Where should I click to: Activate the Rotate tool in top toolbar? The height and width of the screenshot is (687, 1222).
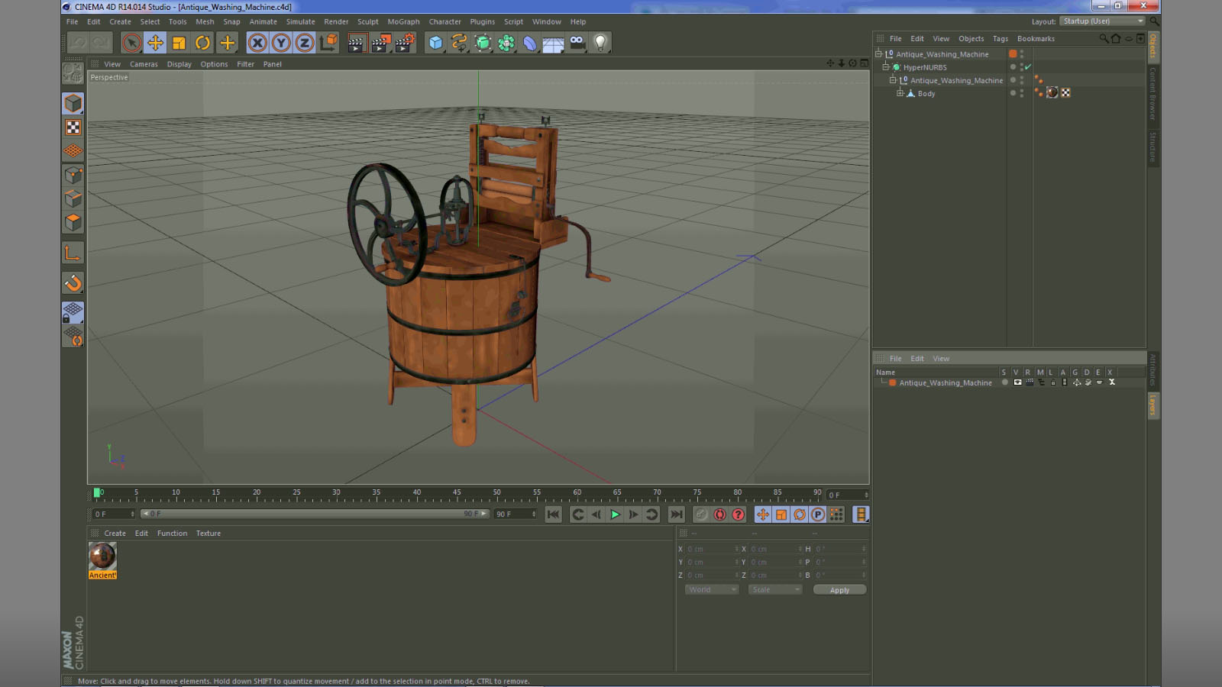[202, 43]
